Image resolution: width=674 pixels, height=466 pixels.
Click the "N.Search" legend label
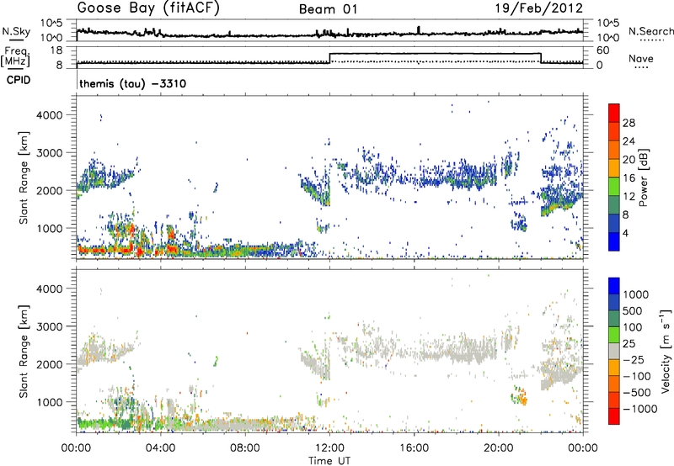click(x=650, y=31)
